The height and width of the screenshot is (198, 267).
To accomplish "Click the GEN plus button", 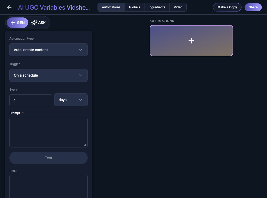I will pyautogui.click(x=17, y=23).
